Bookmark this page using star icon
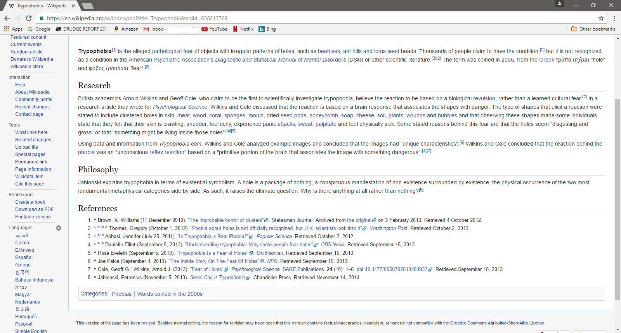The image size is (621, 333). pyautogui.click(x=601, y=18)
